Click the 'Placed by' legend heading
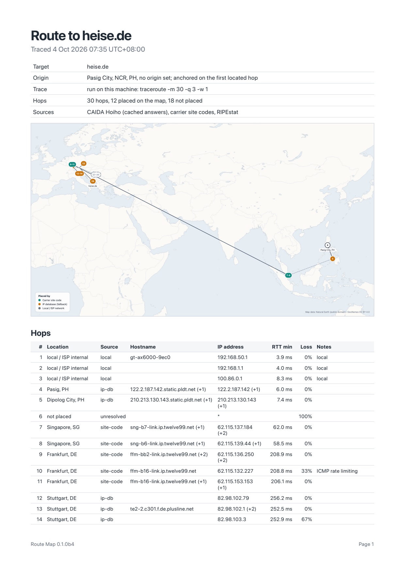Image resolution: width=405 pixels, height=573 pixels. click(44, 296)
